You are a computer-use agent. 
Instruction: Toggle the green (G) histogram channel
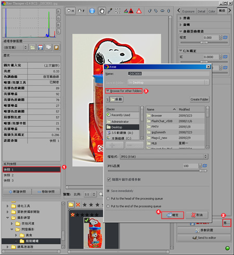(59, 18)
